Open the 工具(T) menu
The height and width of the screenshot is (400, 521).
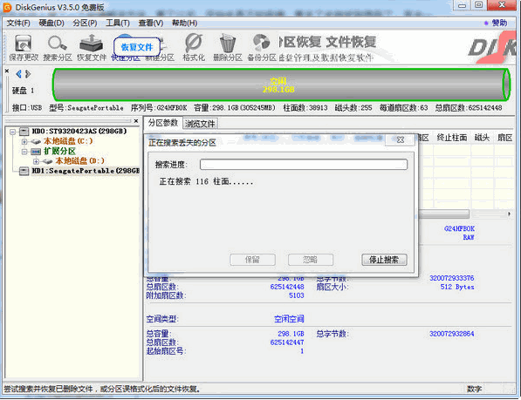[x=118, y=23]
